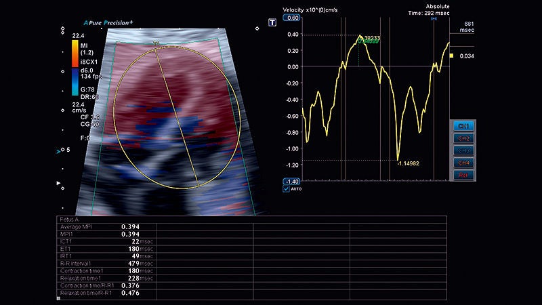Toggle the AUTO scale checkbox
The height and width of the screenshot is (305, 542).
tap(286, 188)
